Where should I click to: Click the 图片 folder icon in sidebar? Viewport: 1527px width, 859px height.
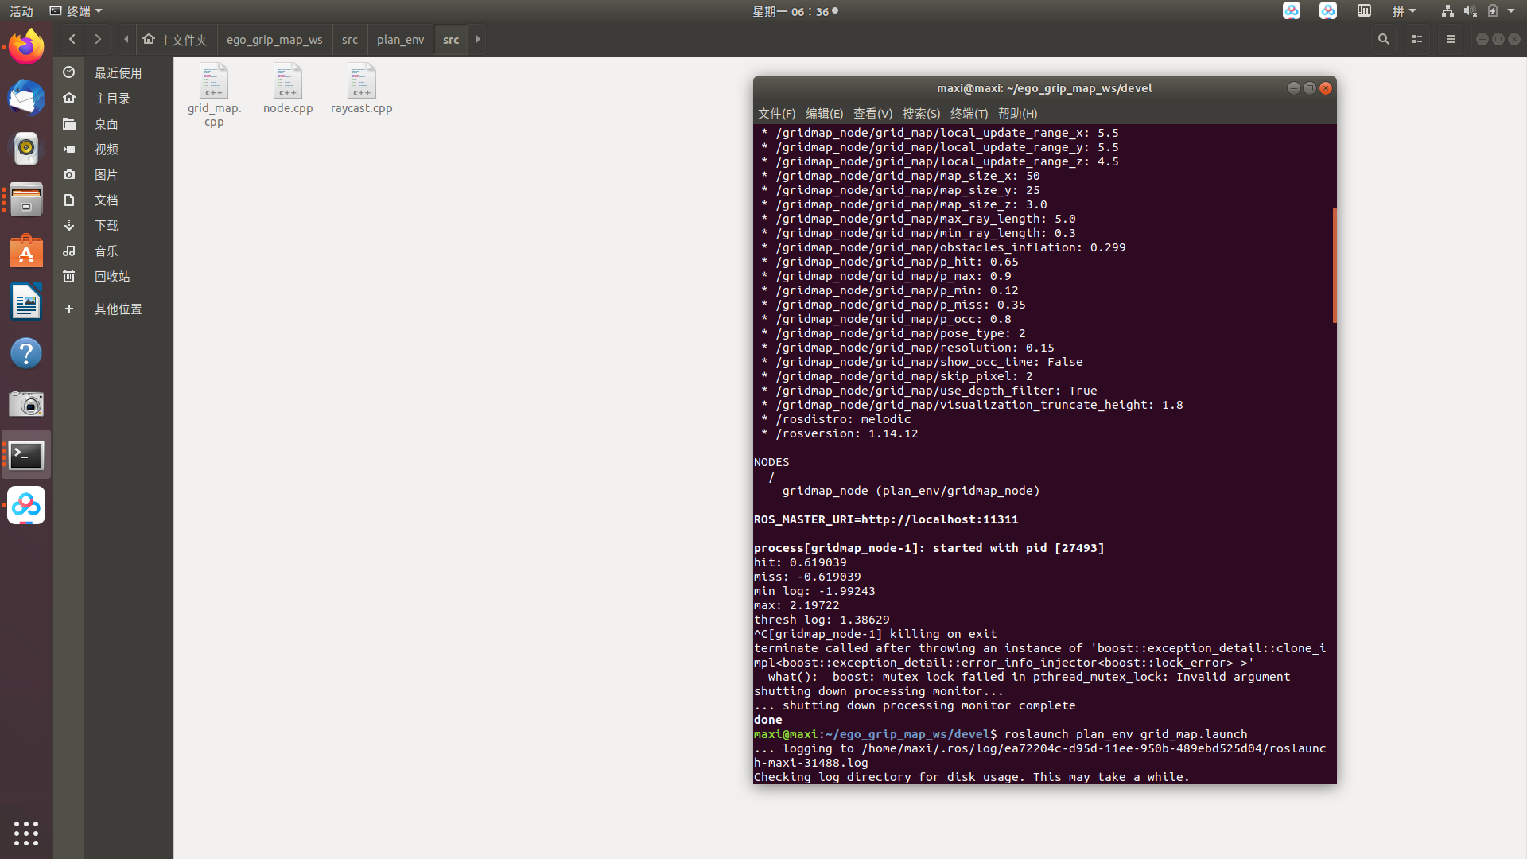coord(68,174)
